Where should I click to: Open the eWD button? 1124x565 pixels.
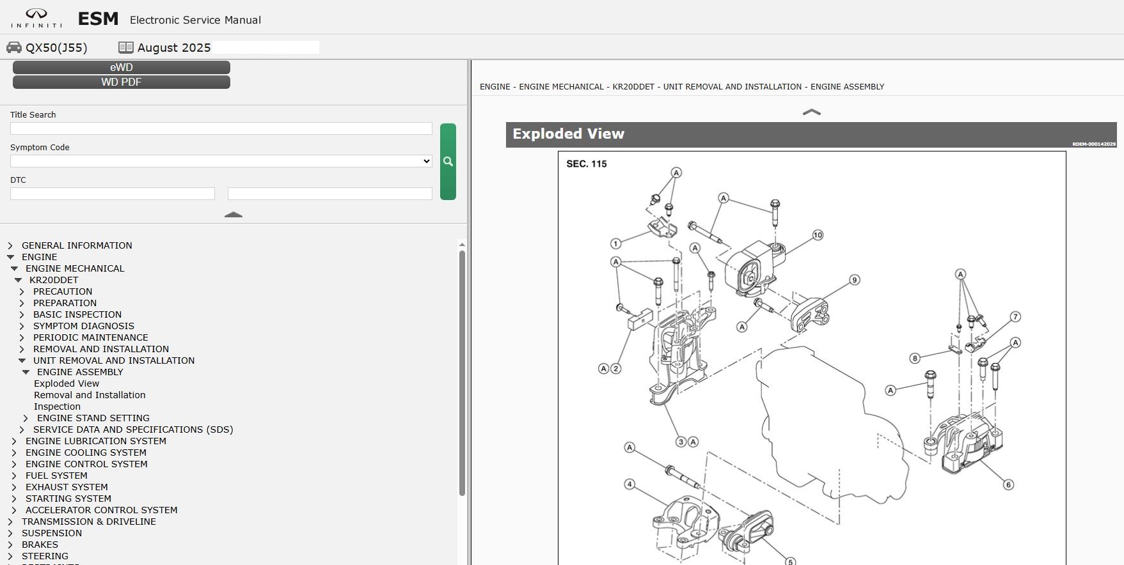click(122, 67)
